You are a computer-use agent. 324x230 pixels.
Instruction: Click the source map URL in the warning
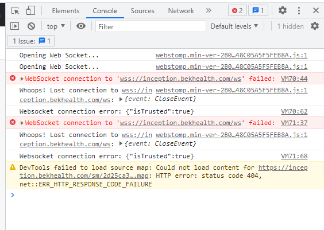pyautogui.click(x=84, y=176)
